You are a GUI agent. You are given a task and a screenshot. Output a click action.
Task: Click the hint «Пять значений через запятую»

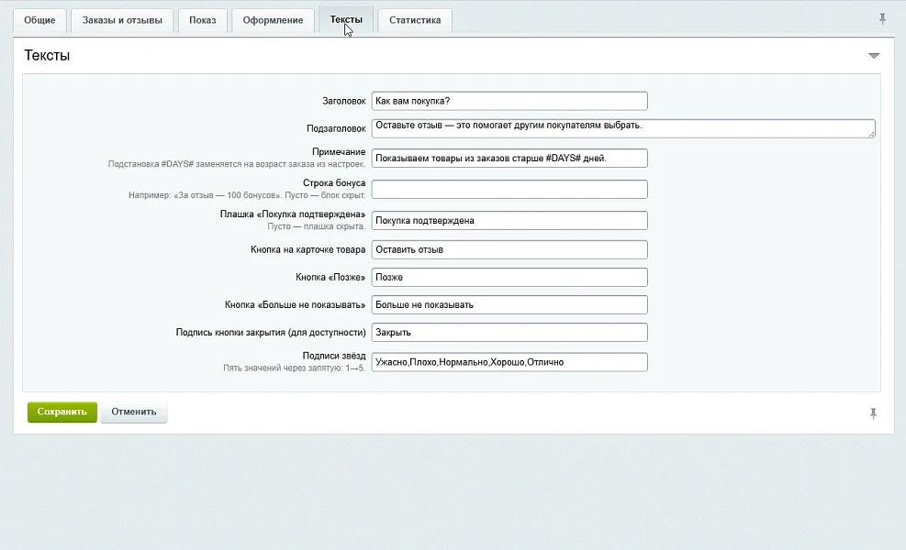coord(295,368)
